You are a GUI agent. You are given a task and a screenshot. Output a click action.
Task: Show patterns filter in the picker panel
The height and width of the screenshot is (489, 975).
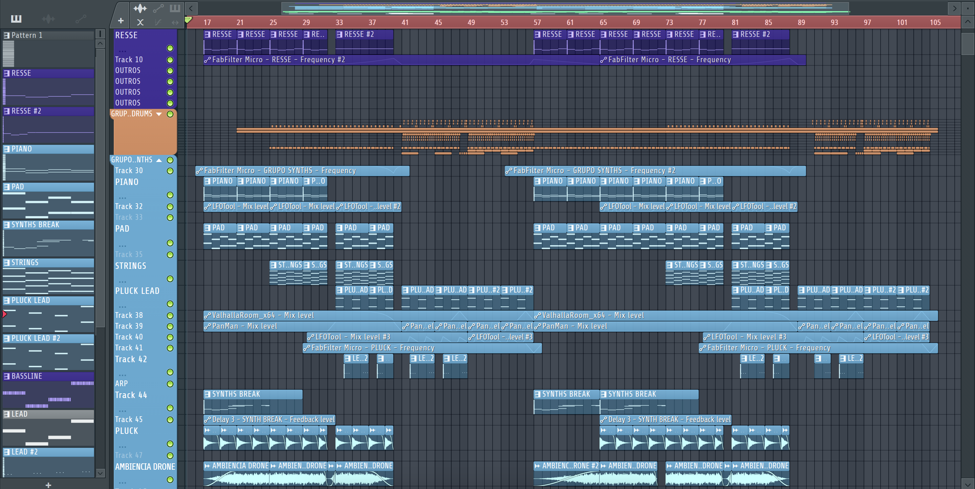click(16, 19)
